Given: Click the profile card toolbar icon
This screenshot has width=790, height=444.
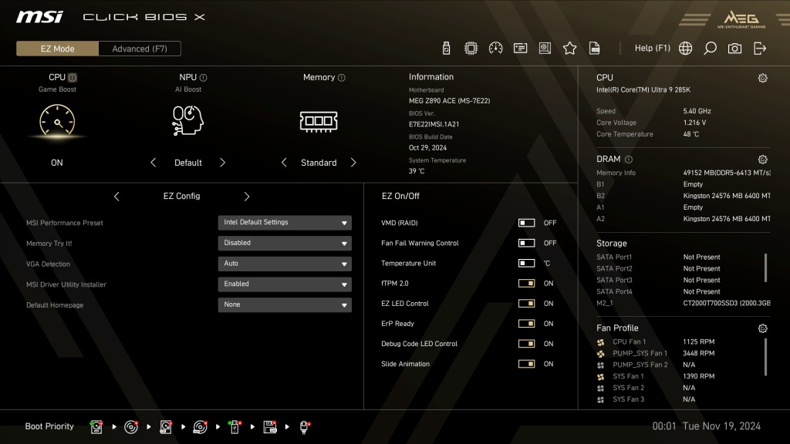Looking at the screenshot, I should click(x=520, y=49).
